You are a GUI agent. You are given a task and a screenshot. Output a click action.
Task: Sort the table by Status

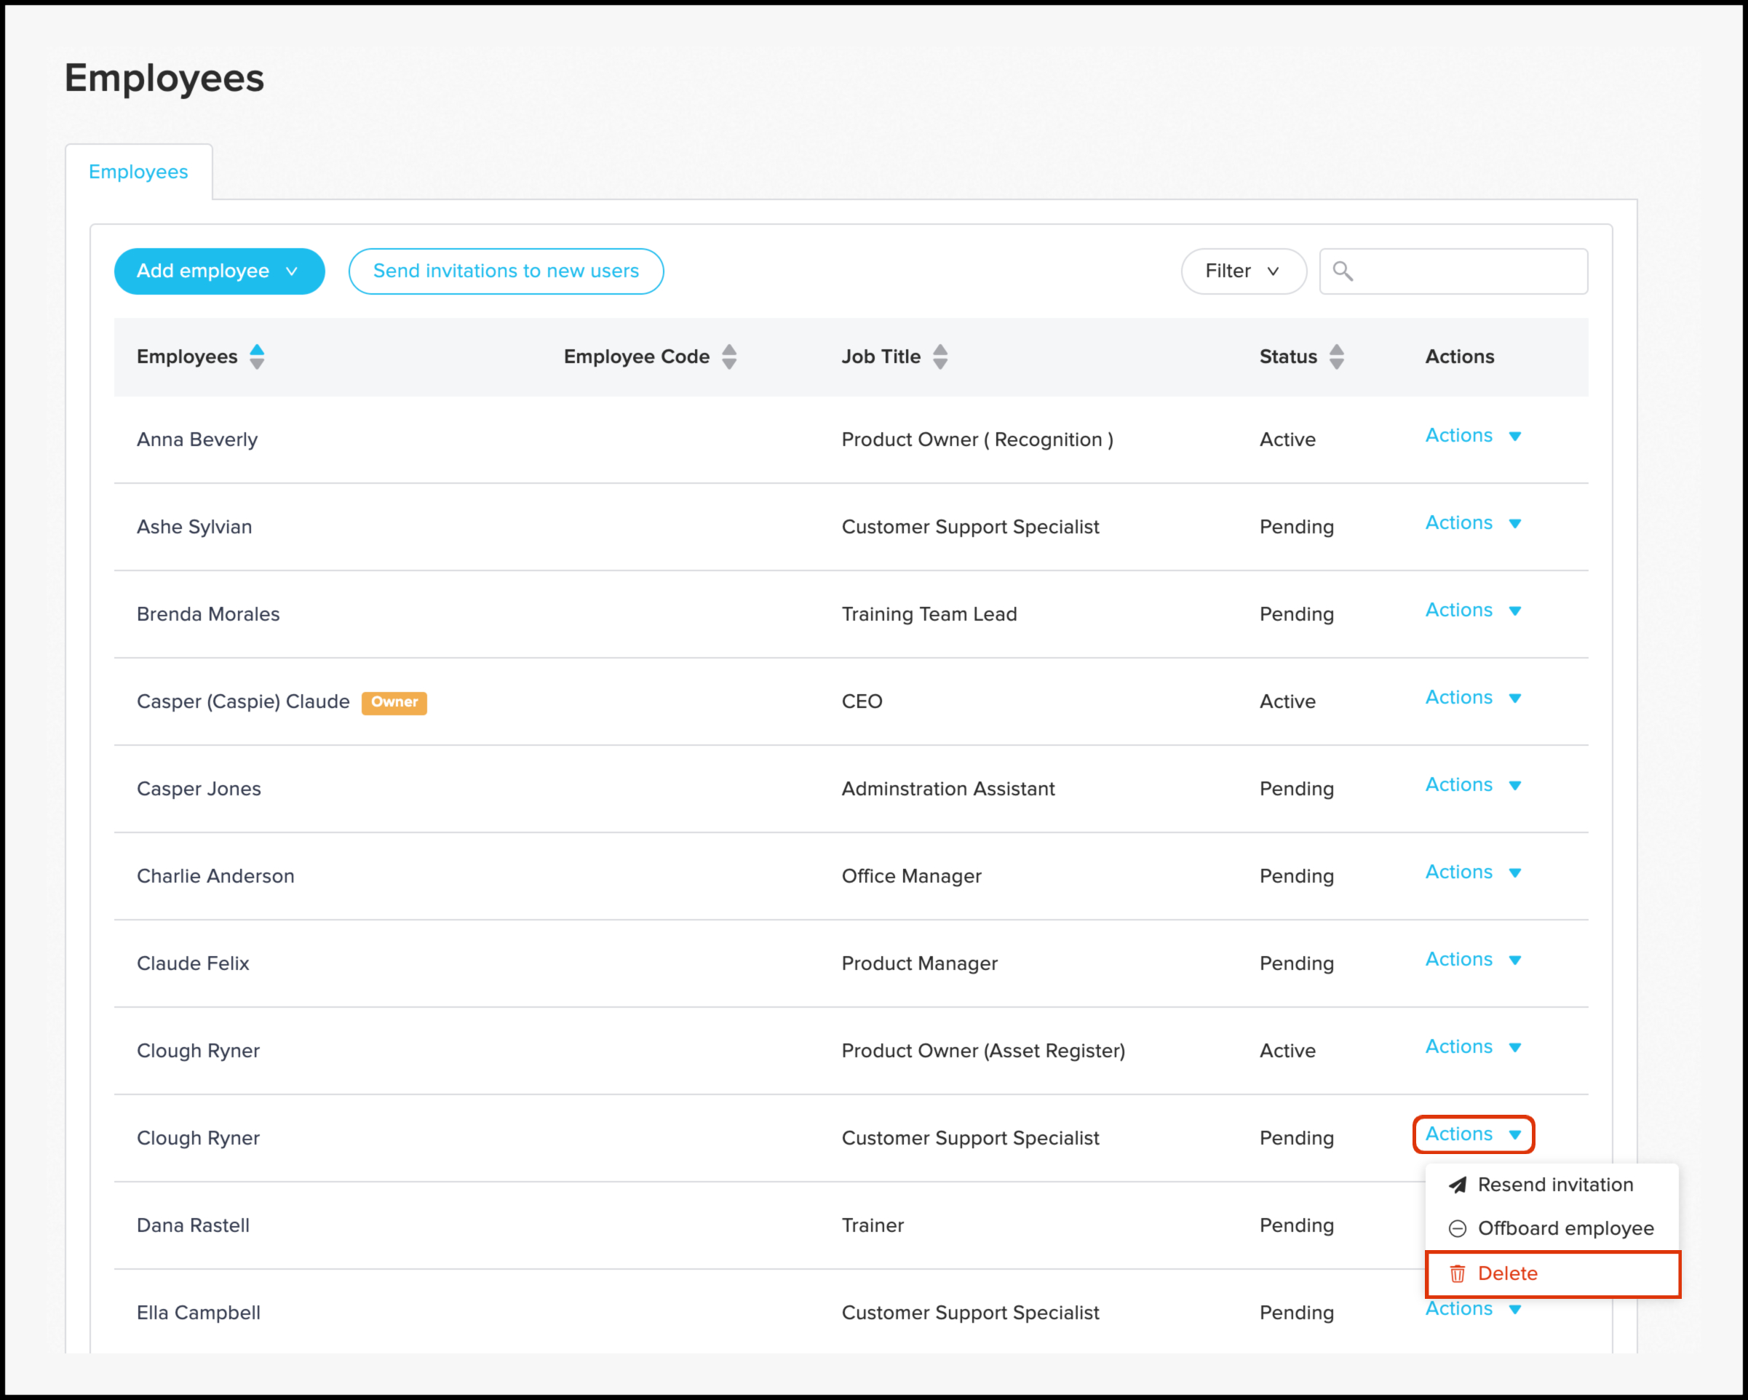[x=1336, y=356]
